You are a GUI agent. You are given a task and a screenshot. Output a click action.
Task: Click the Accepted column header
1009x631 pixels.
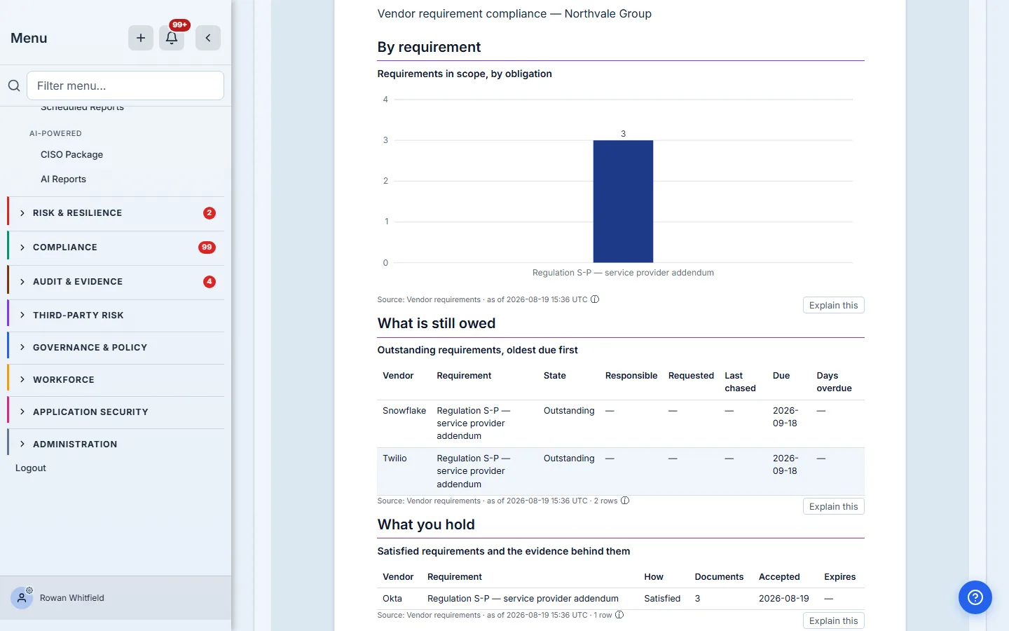pos(779,577)
